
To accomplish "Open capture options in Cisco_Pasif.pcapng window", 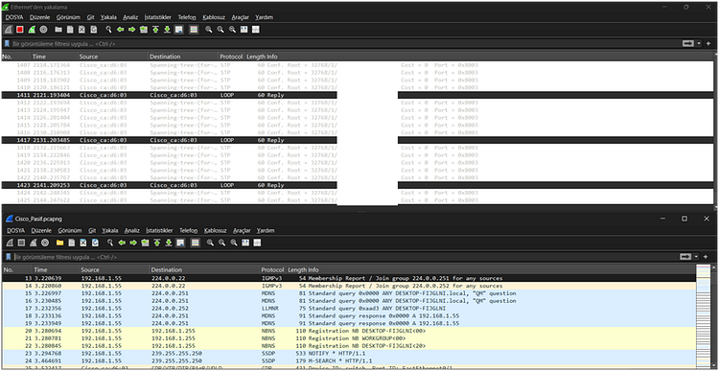I will point(45,243).
